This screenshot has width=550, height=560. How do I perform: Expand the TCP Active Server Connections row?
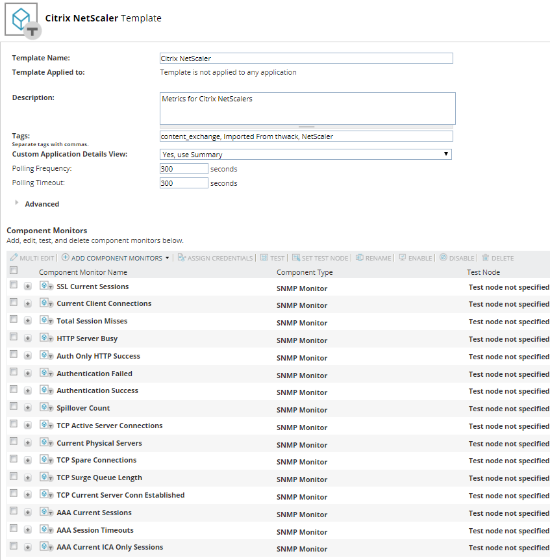click(28, 426)
